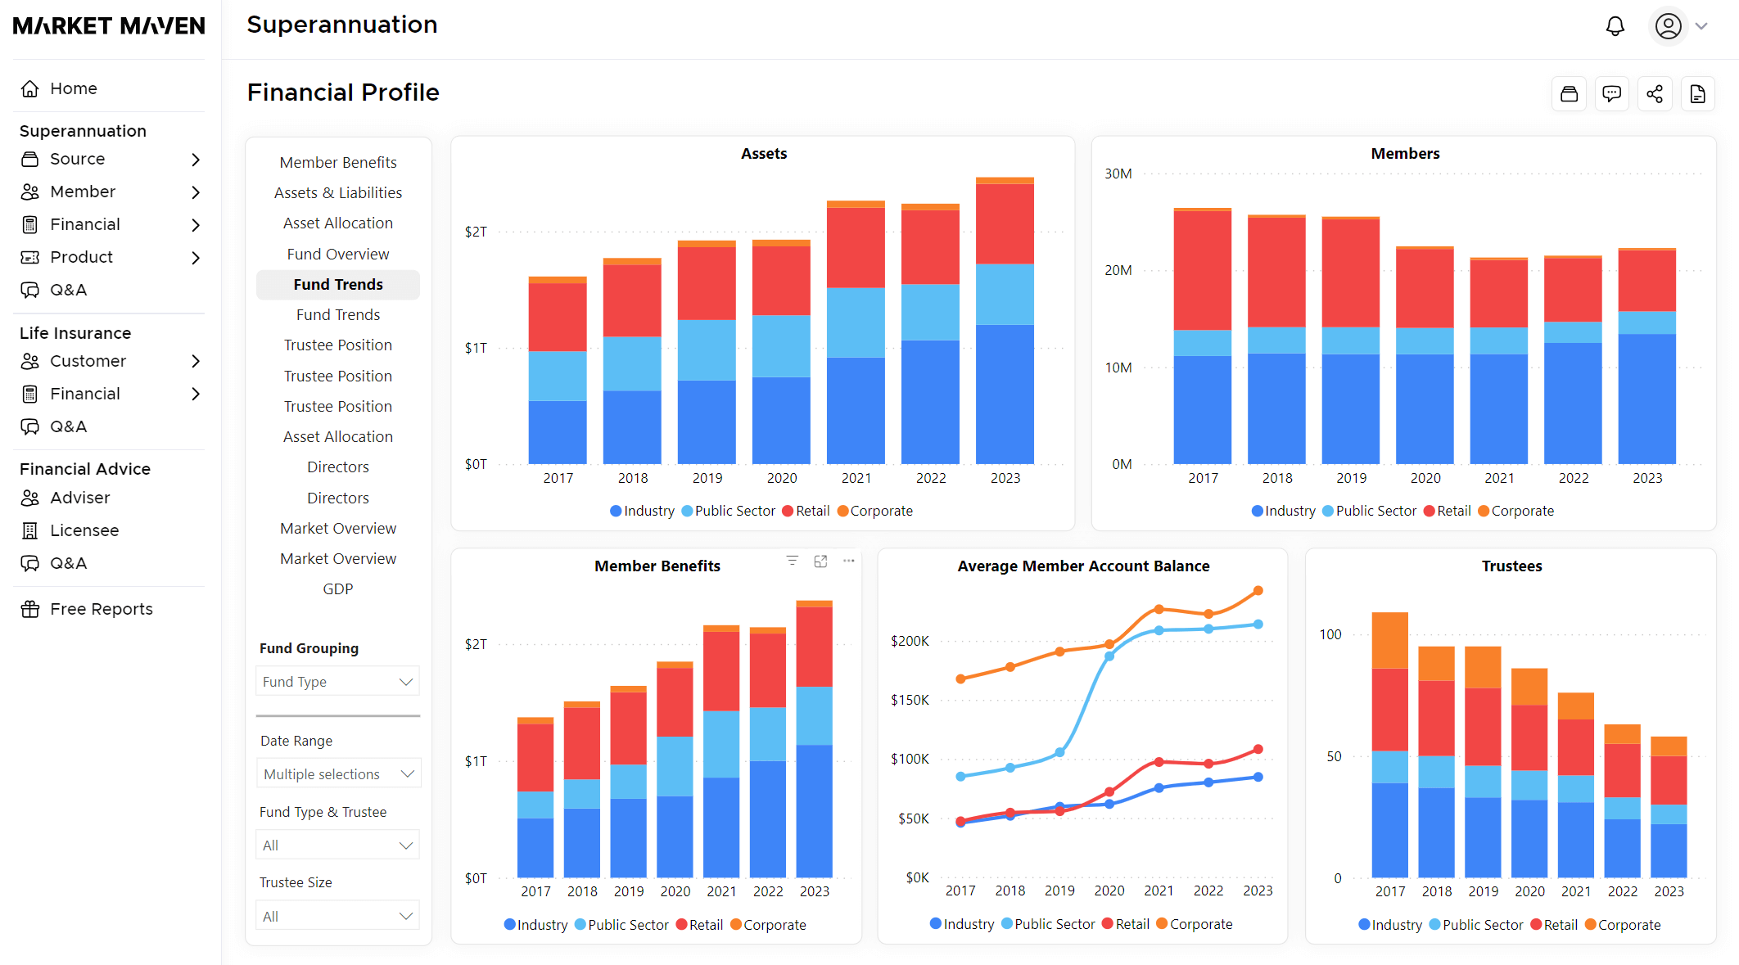1739x965 pixels.
Task: Open the Date Range multiple selections dropdown
Action: click(337, 773)
